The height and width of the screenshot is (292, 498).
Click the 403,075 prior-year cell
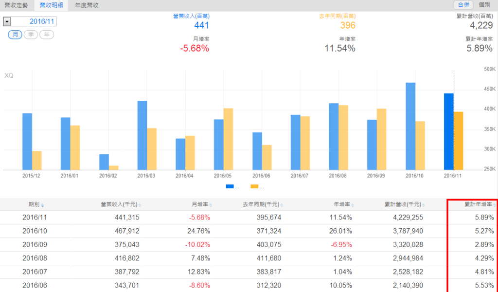(268, 245)
